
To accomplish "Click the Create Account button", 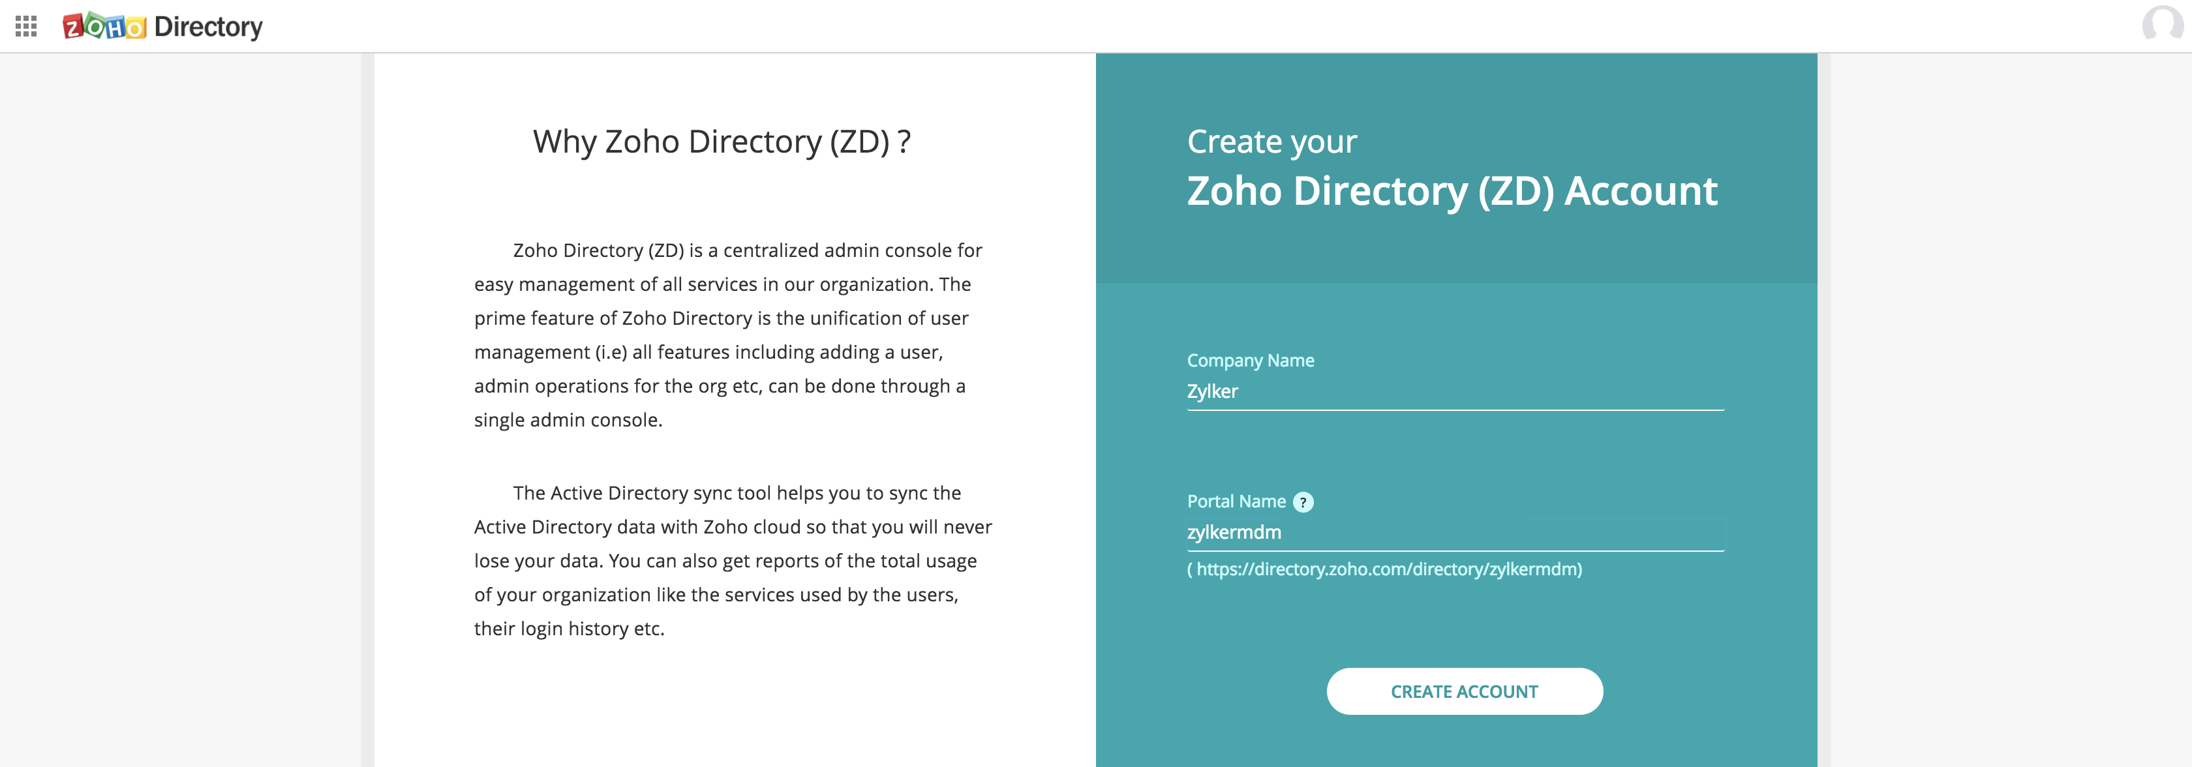I will click(x=1465, y=691).
